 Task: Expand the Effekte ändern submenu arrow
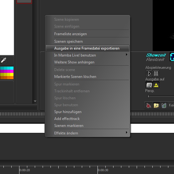pos(127,132)
